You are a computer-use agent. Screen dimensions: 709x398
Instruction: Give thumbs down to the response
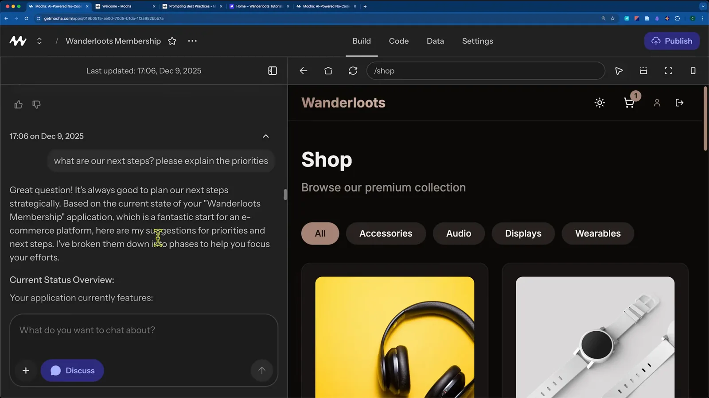pos(36,104)
